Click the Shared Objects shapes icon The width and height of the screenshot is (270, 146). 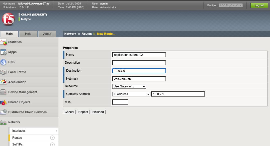click(4, 102)
